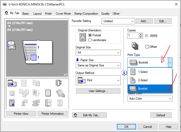Click the booklet page preview image

tap(38, 52)
